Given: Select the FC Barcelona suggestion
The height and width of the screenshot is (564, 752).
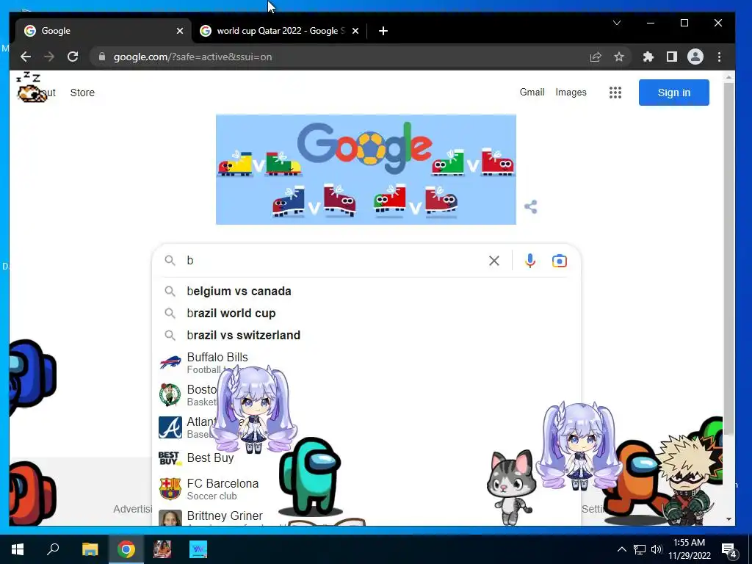Looking at the screenshot, I should [x=366, y=488].
